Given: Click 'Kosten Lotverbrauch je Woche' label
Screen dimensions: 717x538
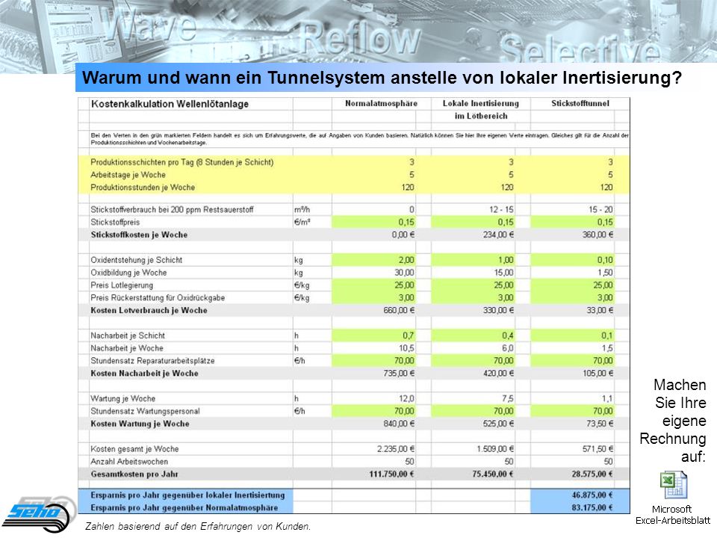Looking at the screenshot, I should pos(149,310).
